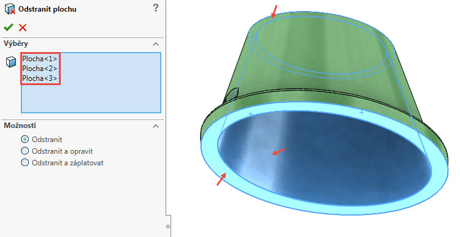Select the Odstranit a záplatovat radio option
Viewport: 460px width, 237px height.
coord(25,162)
